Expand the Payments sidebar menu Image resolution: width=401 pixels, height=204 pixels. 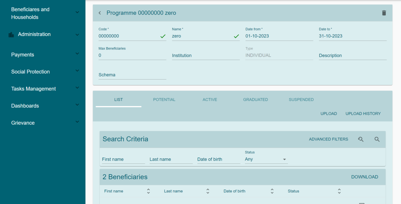[77, 55]
